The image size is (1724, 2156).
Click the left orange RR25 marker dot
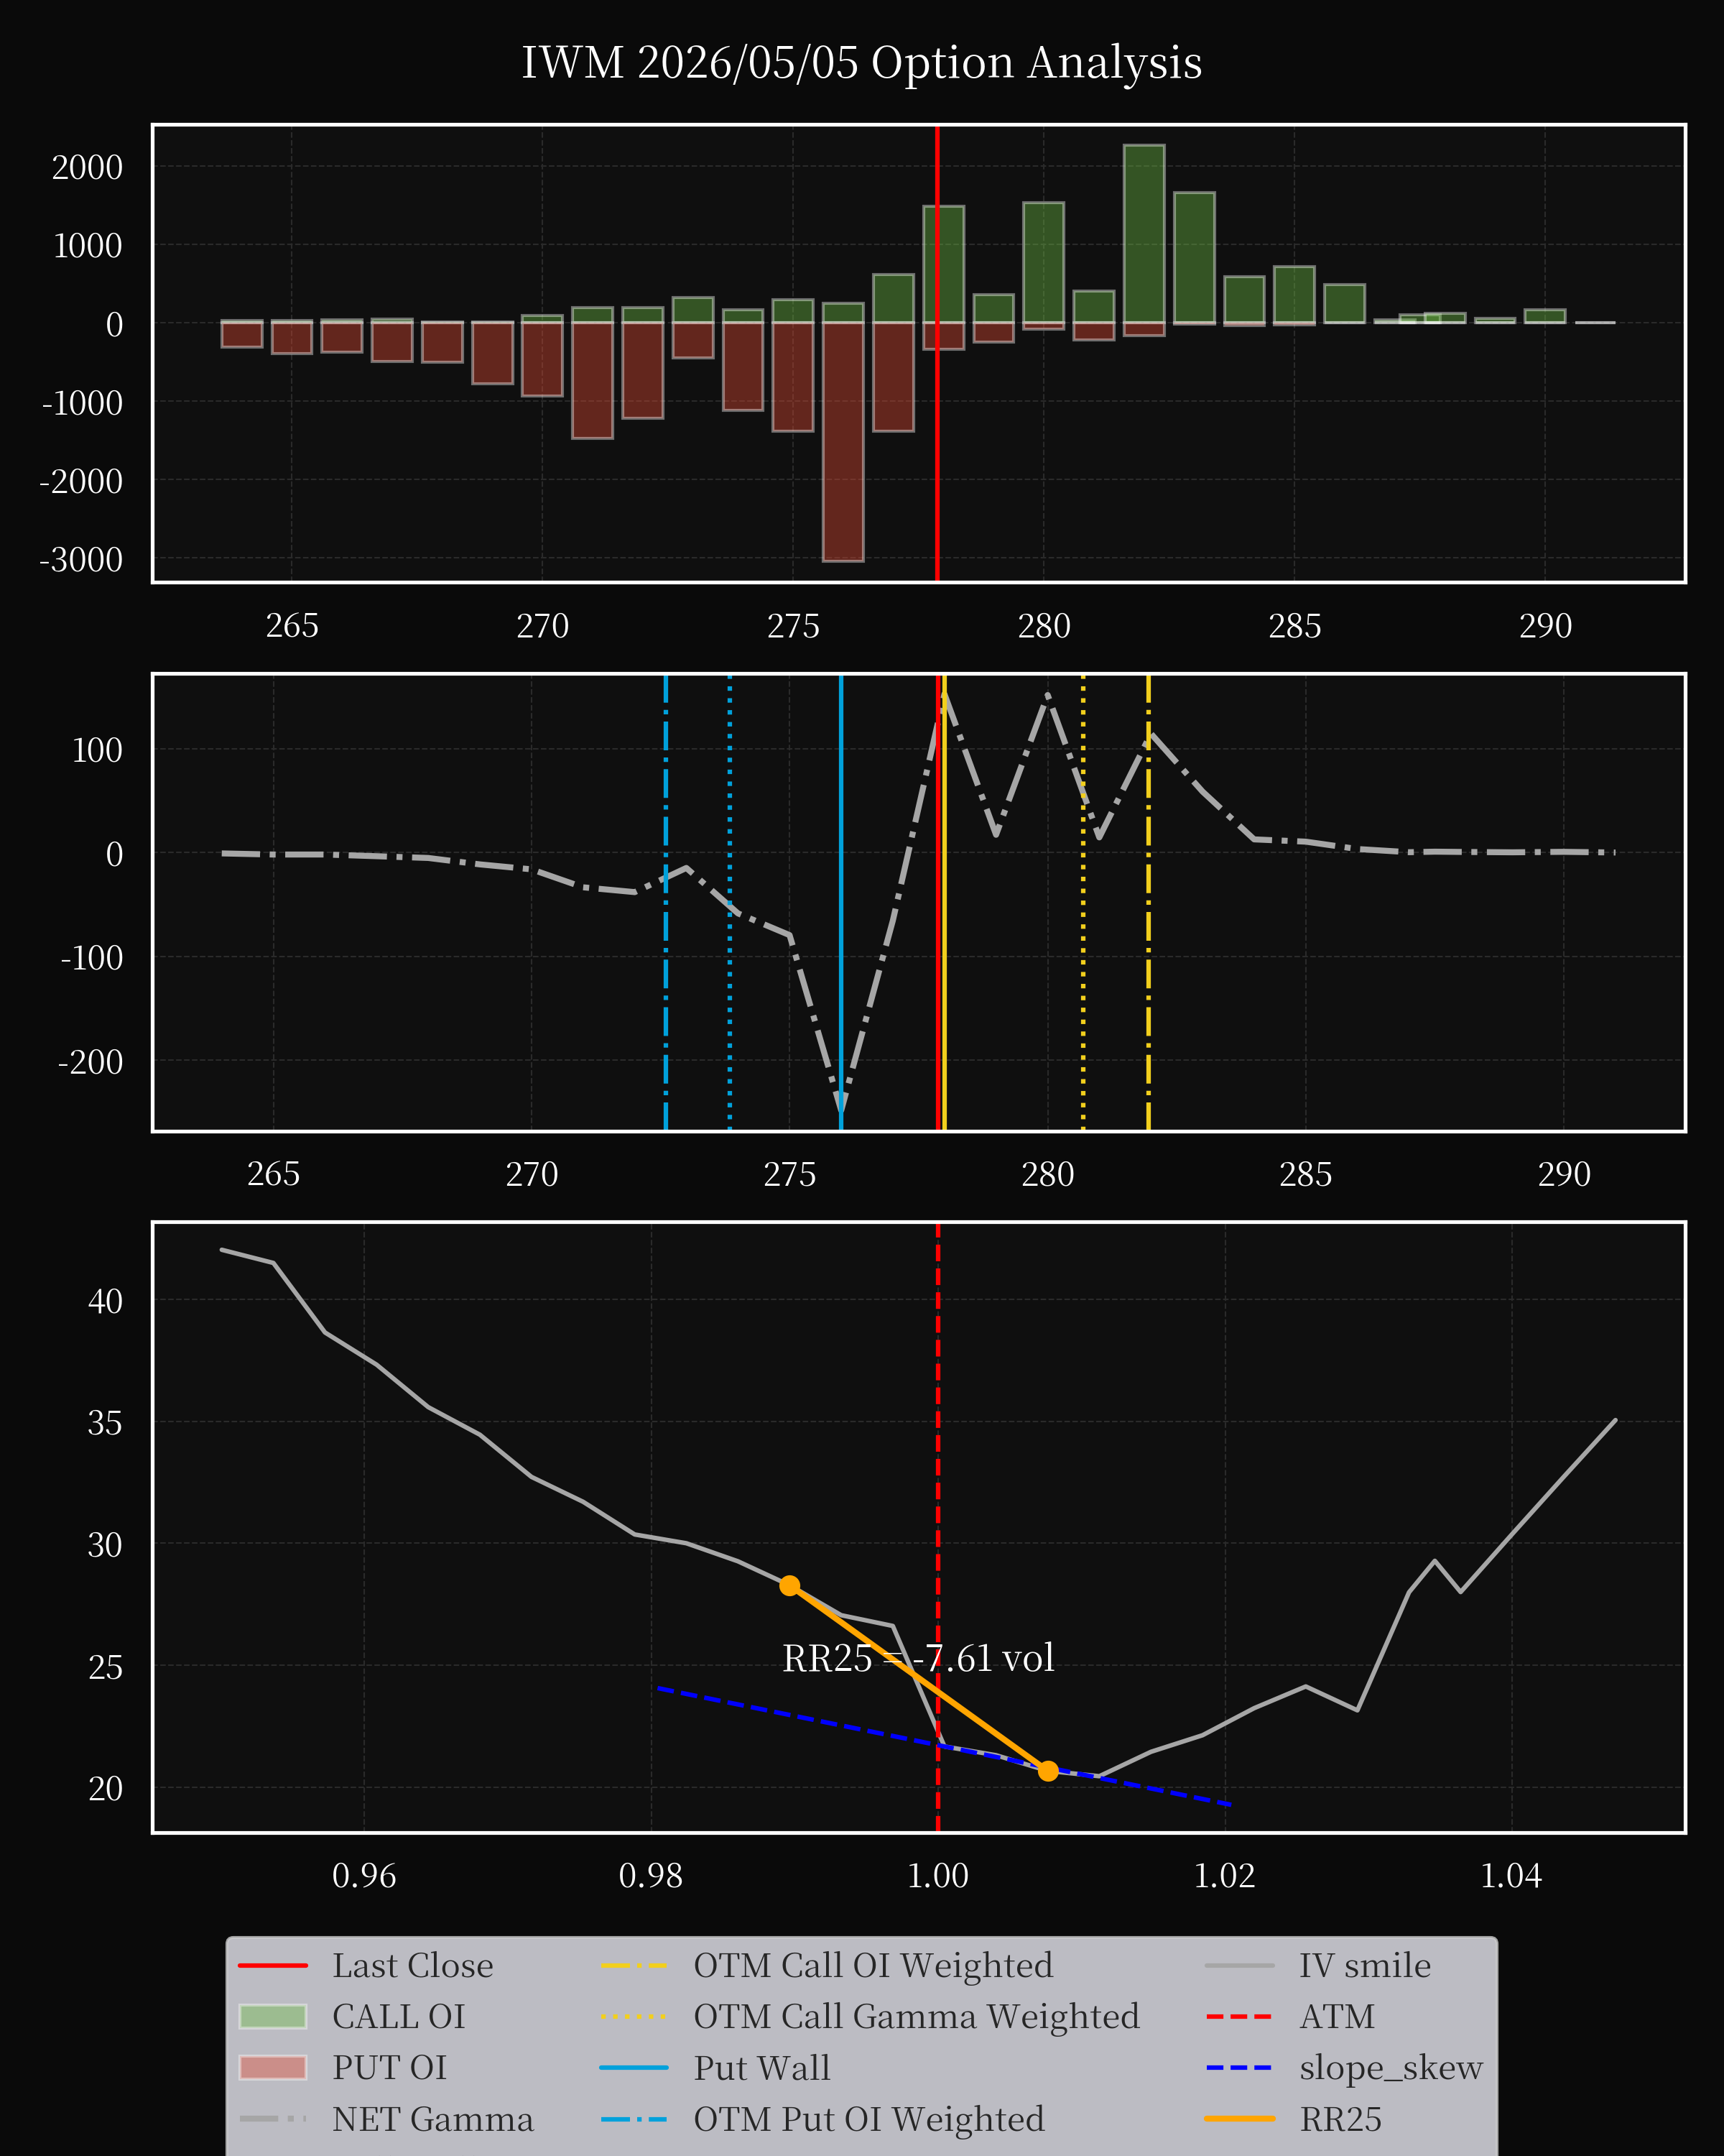click(x=789, y=1585)
